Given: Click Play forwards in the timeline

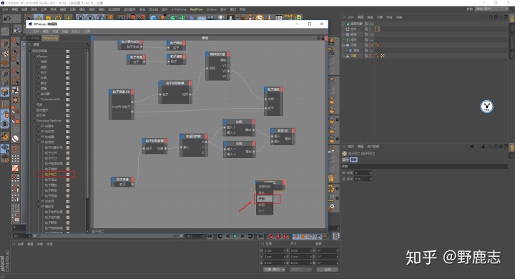Looking at the screenshot, I should click(235, 236).
